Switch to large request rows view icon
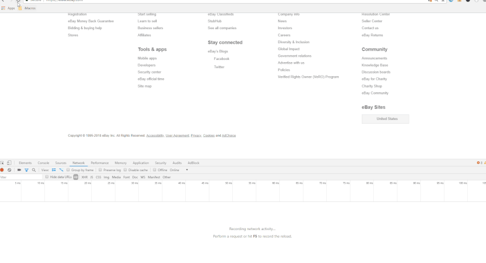 tap(53, 170)
